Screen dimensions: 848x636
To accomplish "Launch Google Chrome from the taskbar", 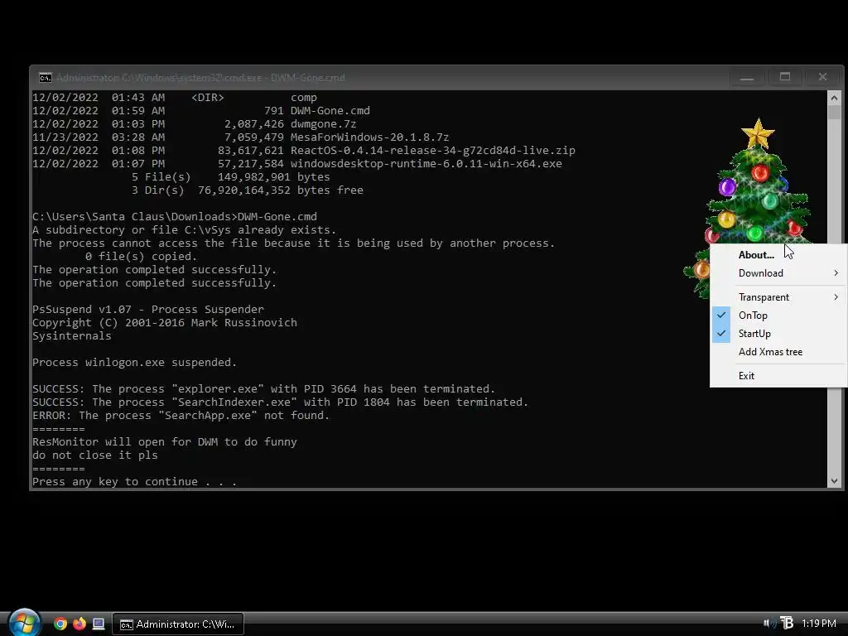I will tap(60, 624).
